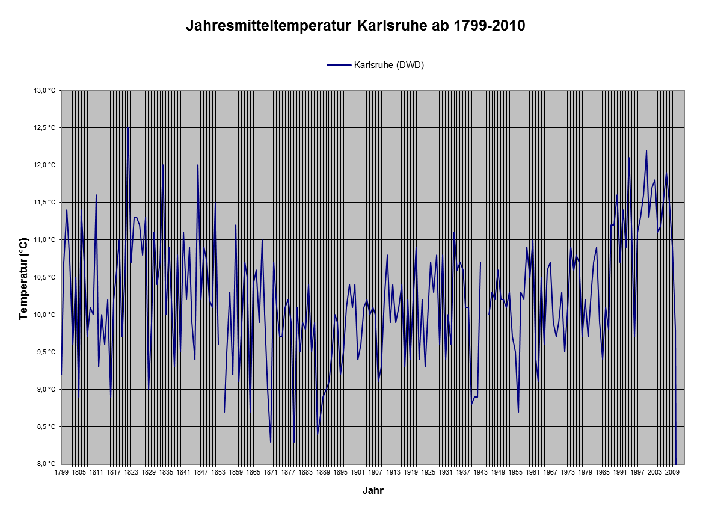
Task: Click the highest peak of the blue line
Action: pos(127,128)
